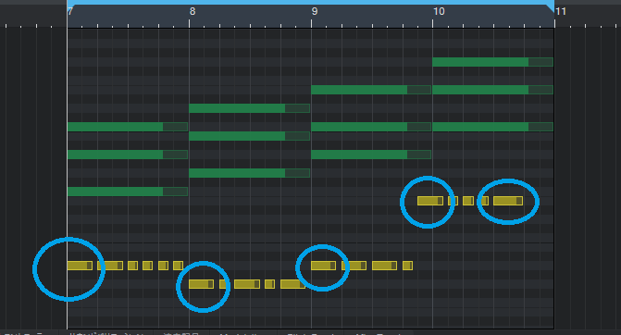
Task: Select first yellow note in bar 8
Action: (x=202, y=284)
